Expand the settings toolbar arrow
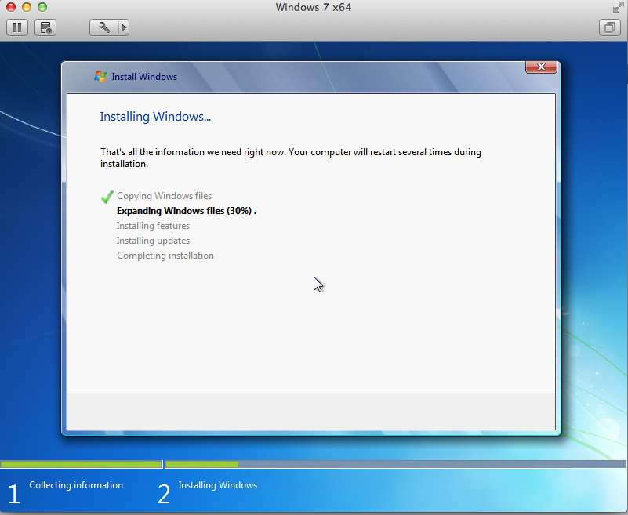The image size is (628, 515). pos(124,27)
